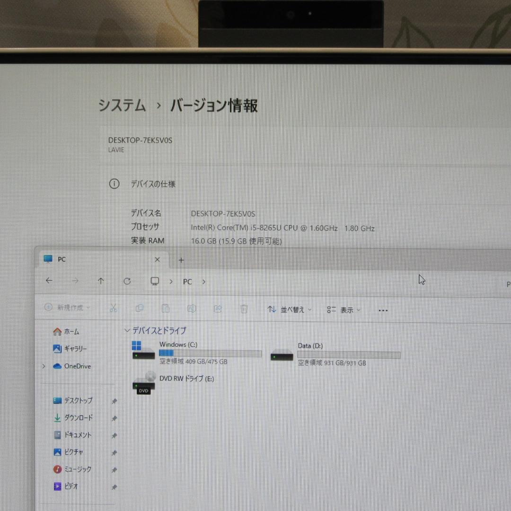511x511 pixels.
Task: Open a new tab with the + button
Action: click(181, 260)
